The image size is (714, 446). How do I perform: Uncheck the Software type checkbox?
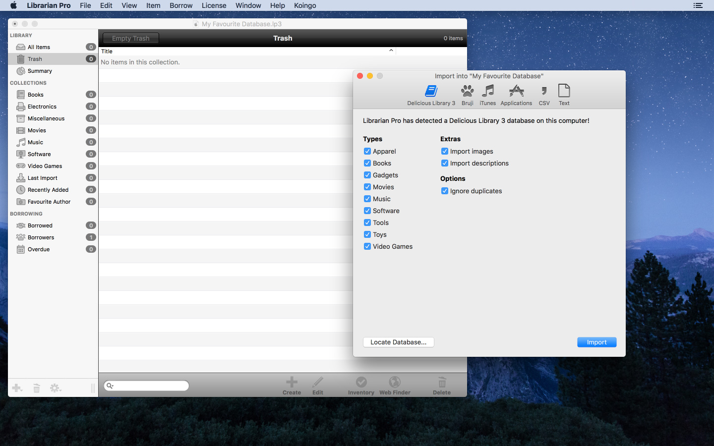pos(367,211)
